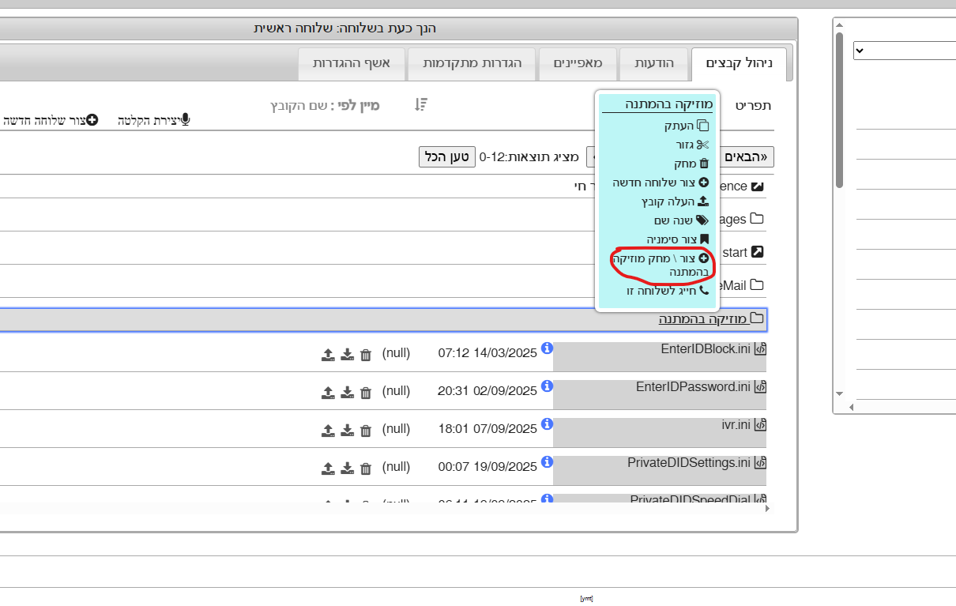
Task: Download the PrivateDIDSettings.ini file
Action: coord(347,469)
